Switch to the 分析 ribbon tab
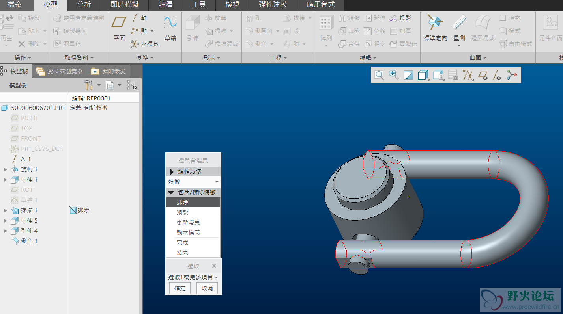Viewport: 563px width, 314px height. point(84,5)
